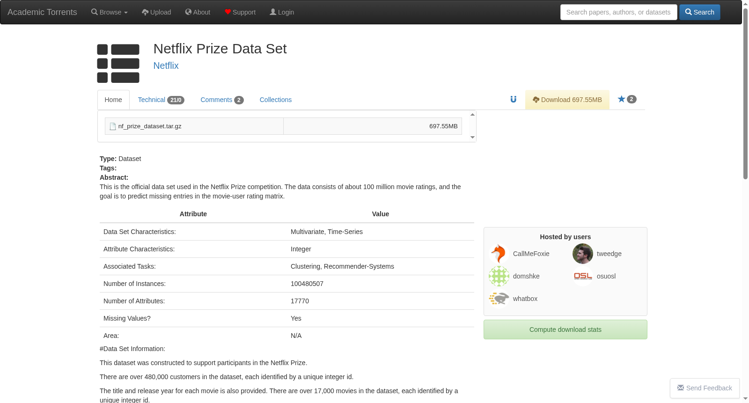Select the Home tab
The width and height of the screenshot is (749, 403).
113,100
